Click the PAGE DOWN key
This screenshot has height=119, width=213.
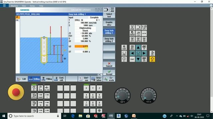pyautogui.click(x=144, y=59)
